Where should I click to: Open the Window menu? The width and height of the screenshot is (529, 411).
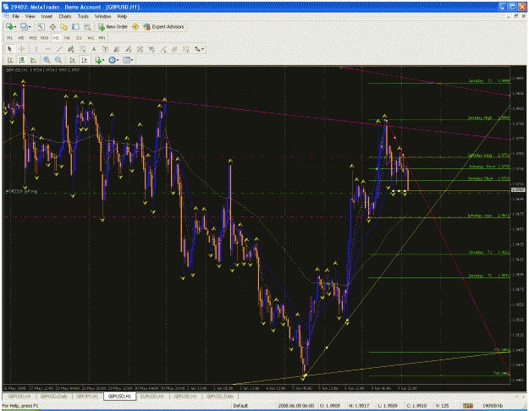coord(102,16)
